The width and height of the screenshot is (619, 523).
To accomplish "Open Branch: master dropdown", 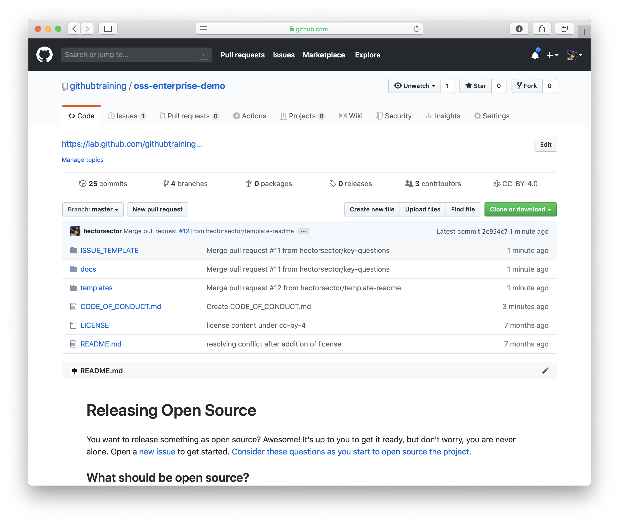I will click(x=93, y=209).
